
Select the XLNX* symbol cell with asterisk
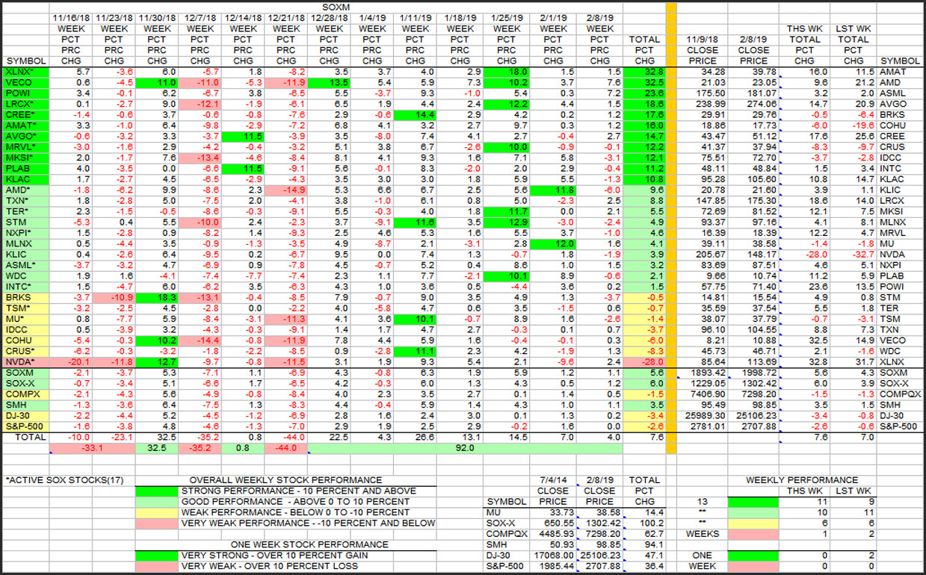click(25, 72)
